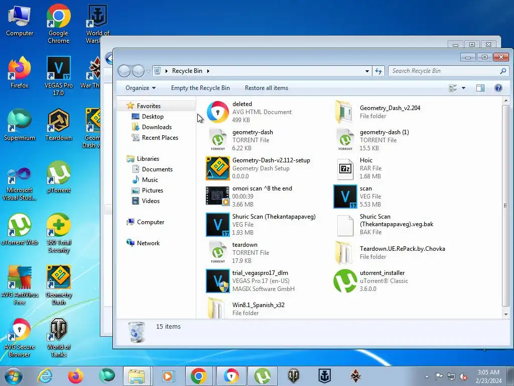Select the 360 Total Security desktop shortcut
Viewport: 514px width, 386px height.
[59, 233]
